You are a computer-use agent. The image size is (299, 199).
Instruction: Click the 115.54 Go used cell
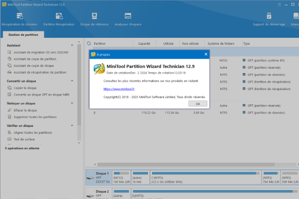tap(172, 113)
